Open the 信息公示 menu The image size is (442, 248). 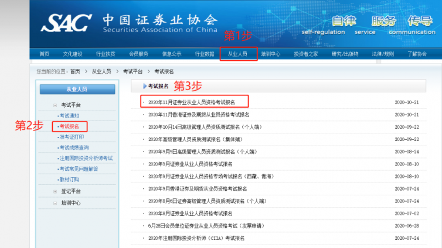tap(171, 54)
